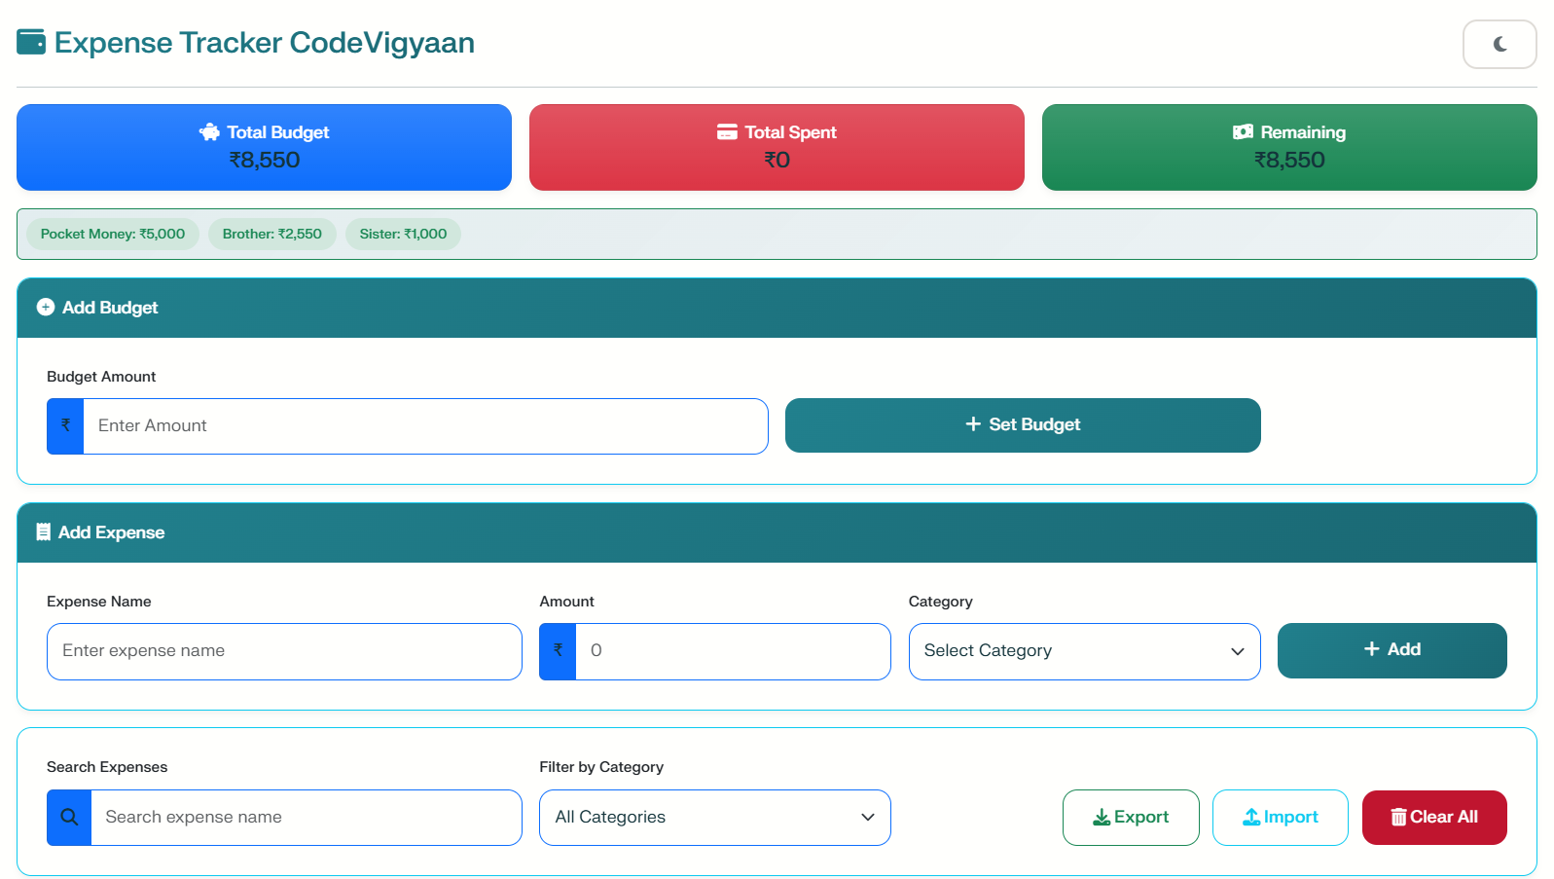Click the receipt icon beside Add Expense
Image resolution: width=1554 pixels, height=879 pixels.
pyautogui.click(x=43, y=532)
